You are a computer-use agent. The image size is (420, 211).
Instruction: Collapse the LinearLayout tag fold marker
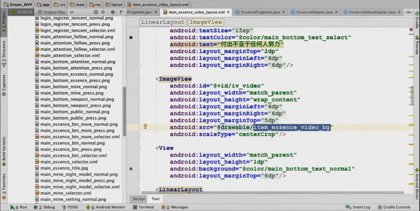pos(139,190)
